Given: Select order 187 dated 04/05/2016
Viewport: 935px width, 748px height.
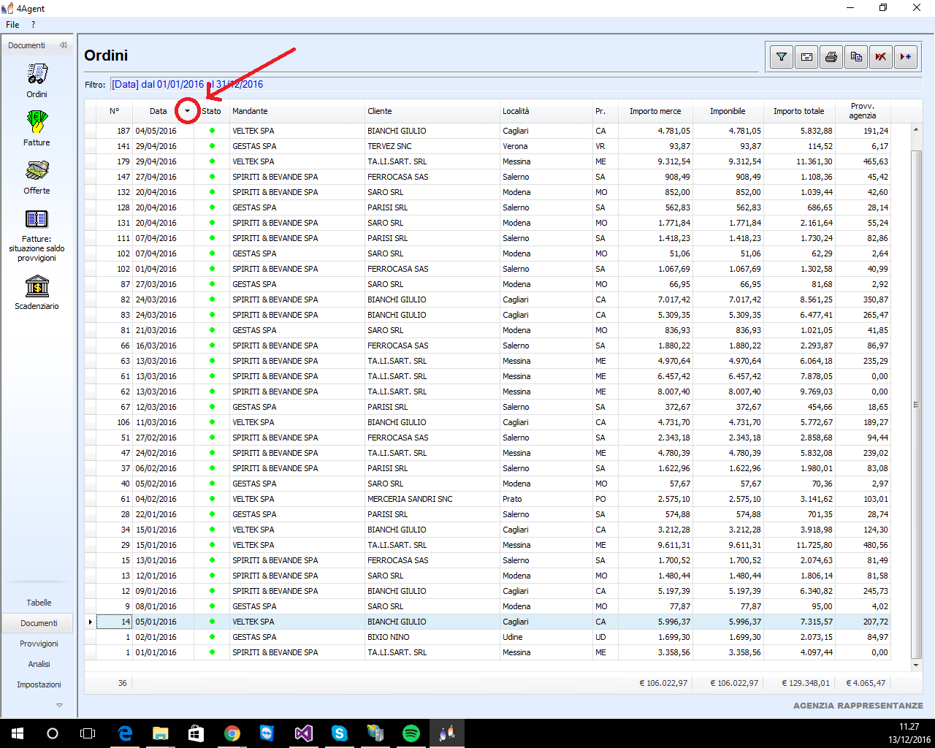Looking at the screenshot, I should click(x=487, y=131).
